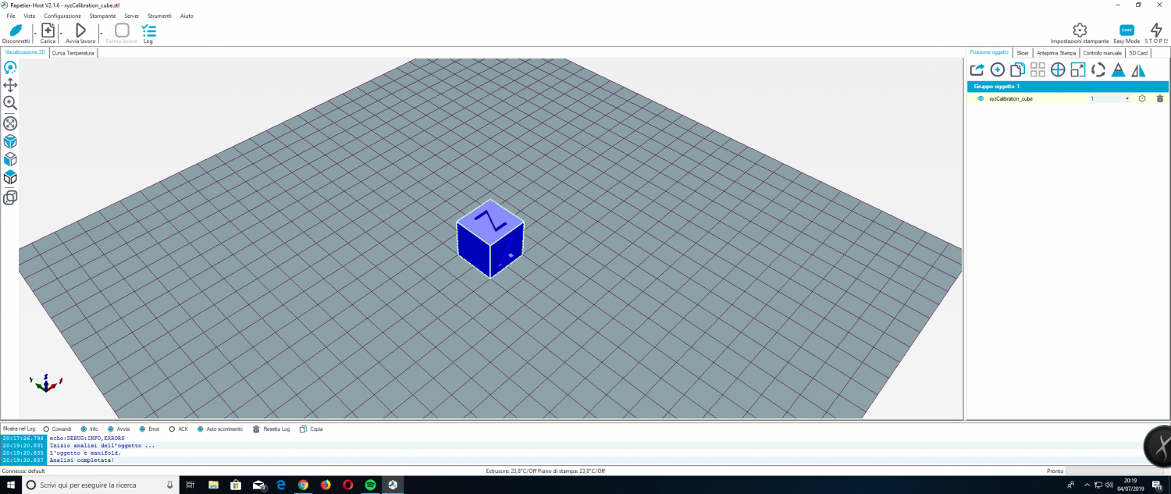Switch to the Controllo manuale tab
The height and width of the screenshot is (494, 1171).
click(x=1102, y=53)
